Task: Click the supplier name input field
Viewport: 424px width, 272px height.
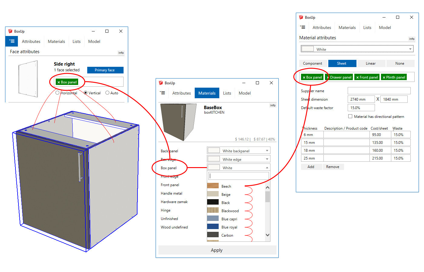Action: [x=379, y=91]
